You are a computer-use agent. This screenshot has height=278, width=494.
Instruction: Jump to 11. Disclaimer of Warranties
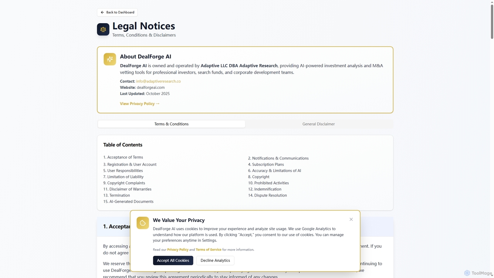[x=127, y=189]
